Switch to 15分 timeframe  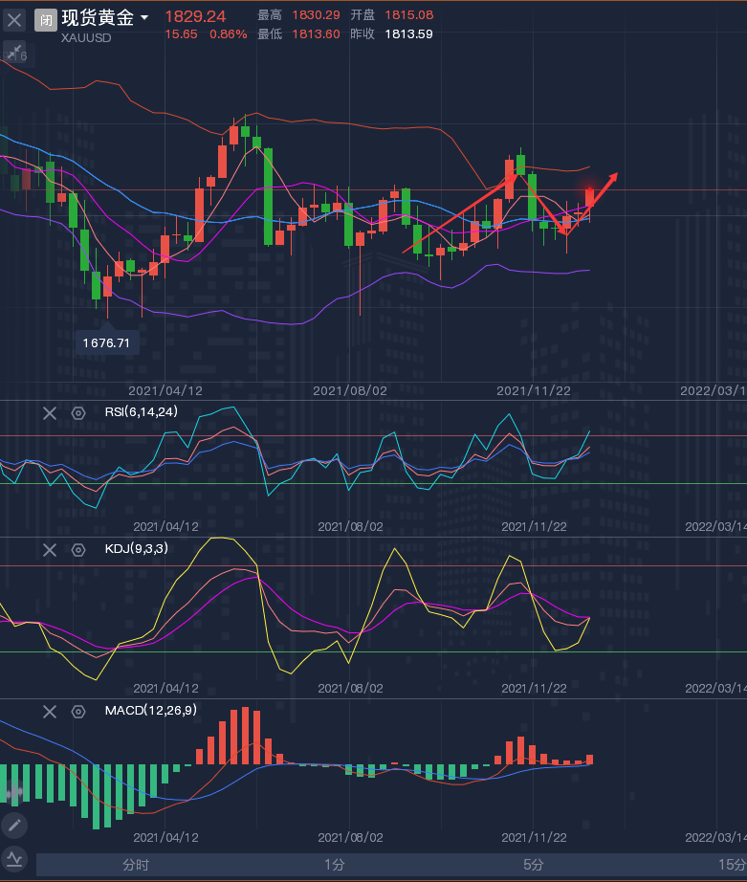tap(729, 865)
